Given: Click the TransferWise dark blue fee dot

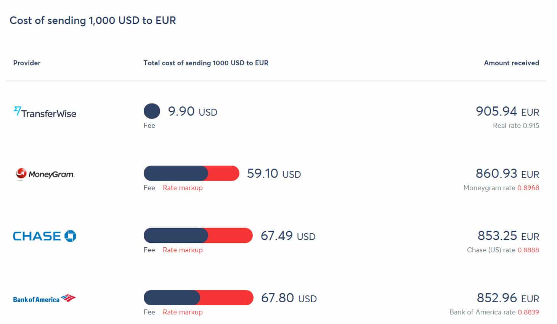Looking at the screenshot, I should [x=152, y=111].
